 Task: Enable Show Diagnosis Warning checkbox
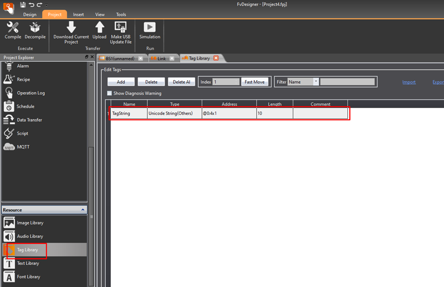(110, 93)
